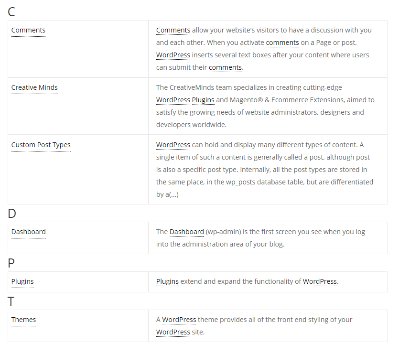410x344 pixels.
Task: Click WordPress link before 'can hold and display'
Action: [x=173, y=145]
